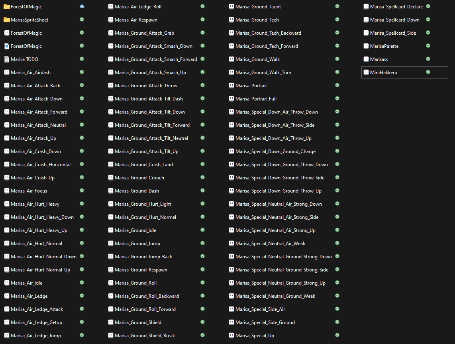The height and width of the screenshot is (344, 455).
Task: Click the file icon of Marisa_Ground_Crouch
Action: click(110, 178)
